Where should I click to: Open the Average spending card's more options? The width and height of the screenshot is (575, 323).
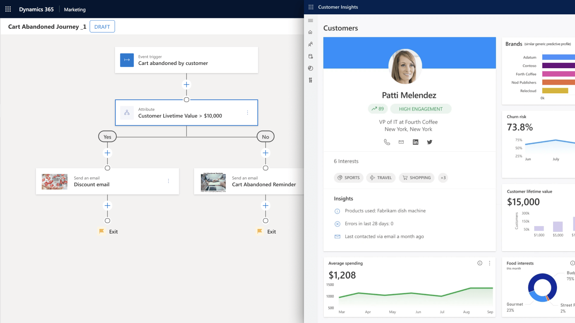[x=489, y=263]
